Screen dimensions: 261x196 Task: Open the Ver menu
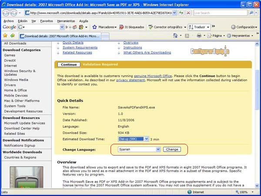tap(33, 21)
